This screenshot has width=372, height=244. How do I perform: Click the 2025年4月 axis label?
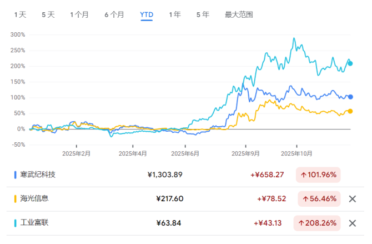coord(133,154)
